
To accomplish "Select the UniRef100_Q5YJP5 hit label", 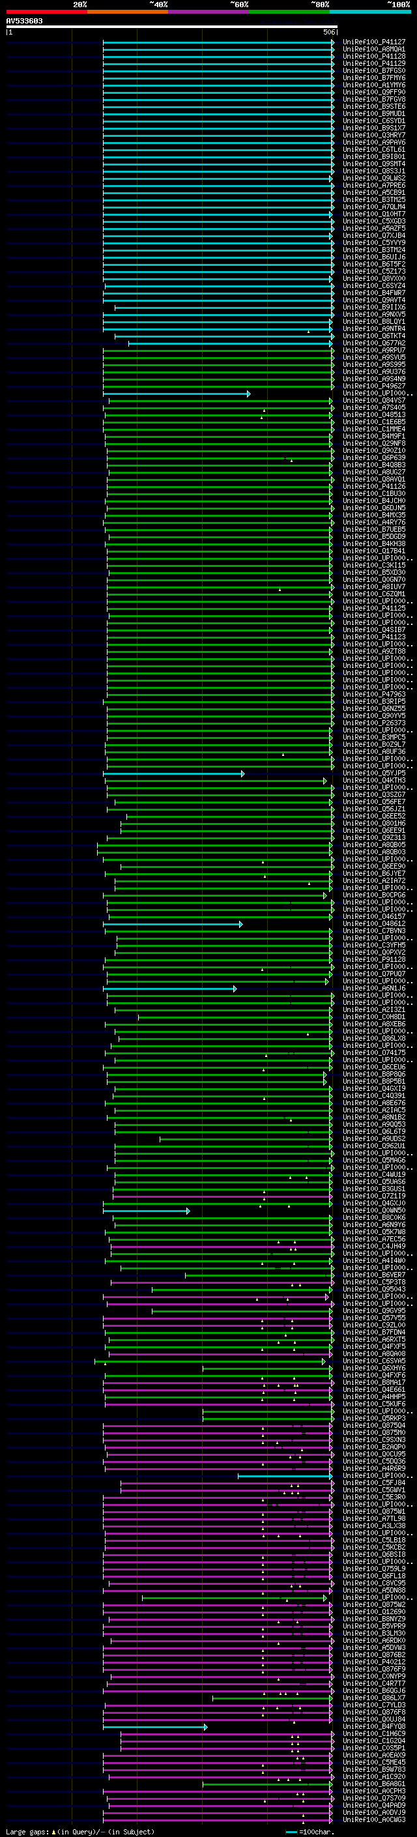I will 373,774.
